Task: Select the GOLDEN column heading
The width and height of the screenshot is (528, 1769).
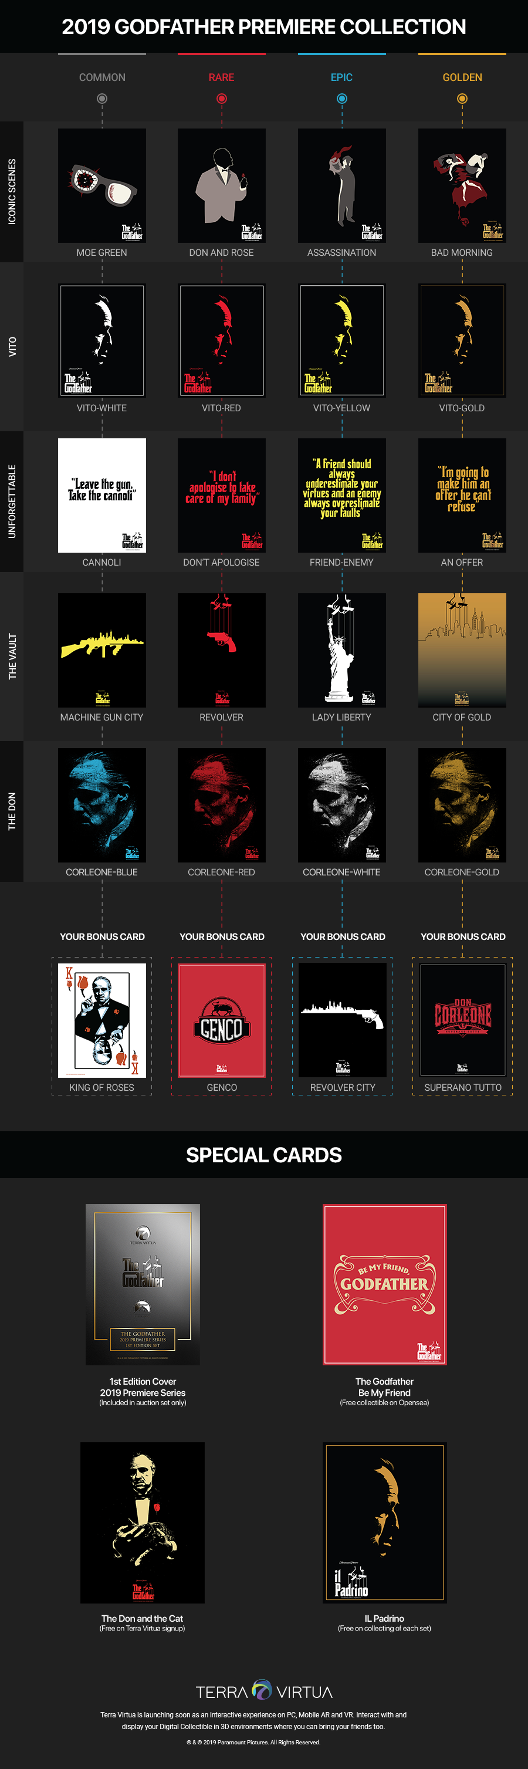Action: point(462,77)
